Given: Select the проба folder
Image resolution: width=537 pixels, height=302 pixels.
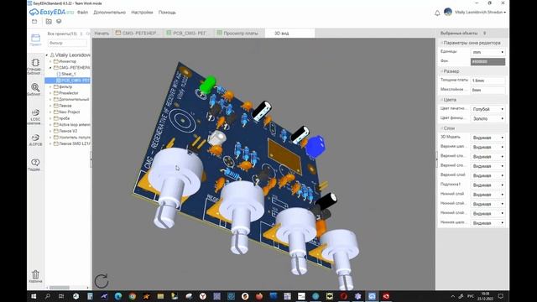Looking at the screenshot, I should (x=62, y=118).
